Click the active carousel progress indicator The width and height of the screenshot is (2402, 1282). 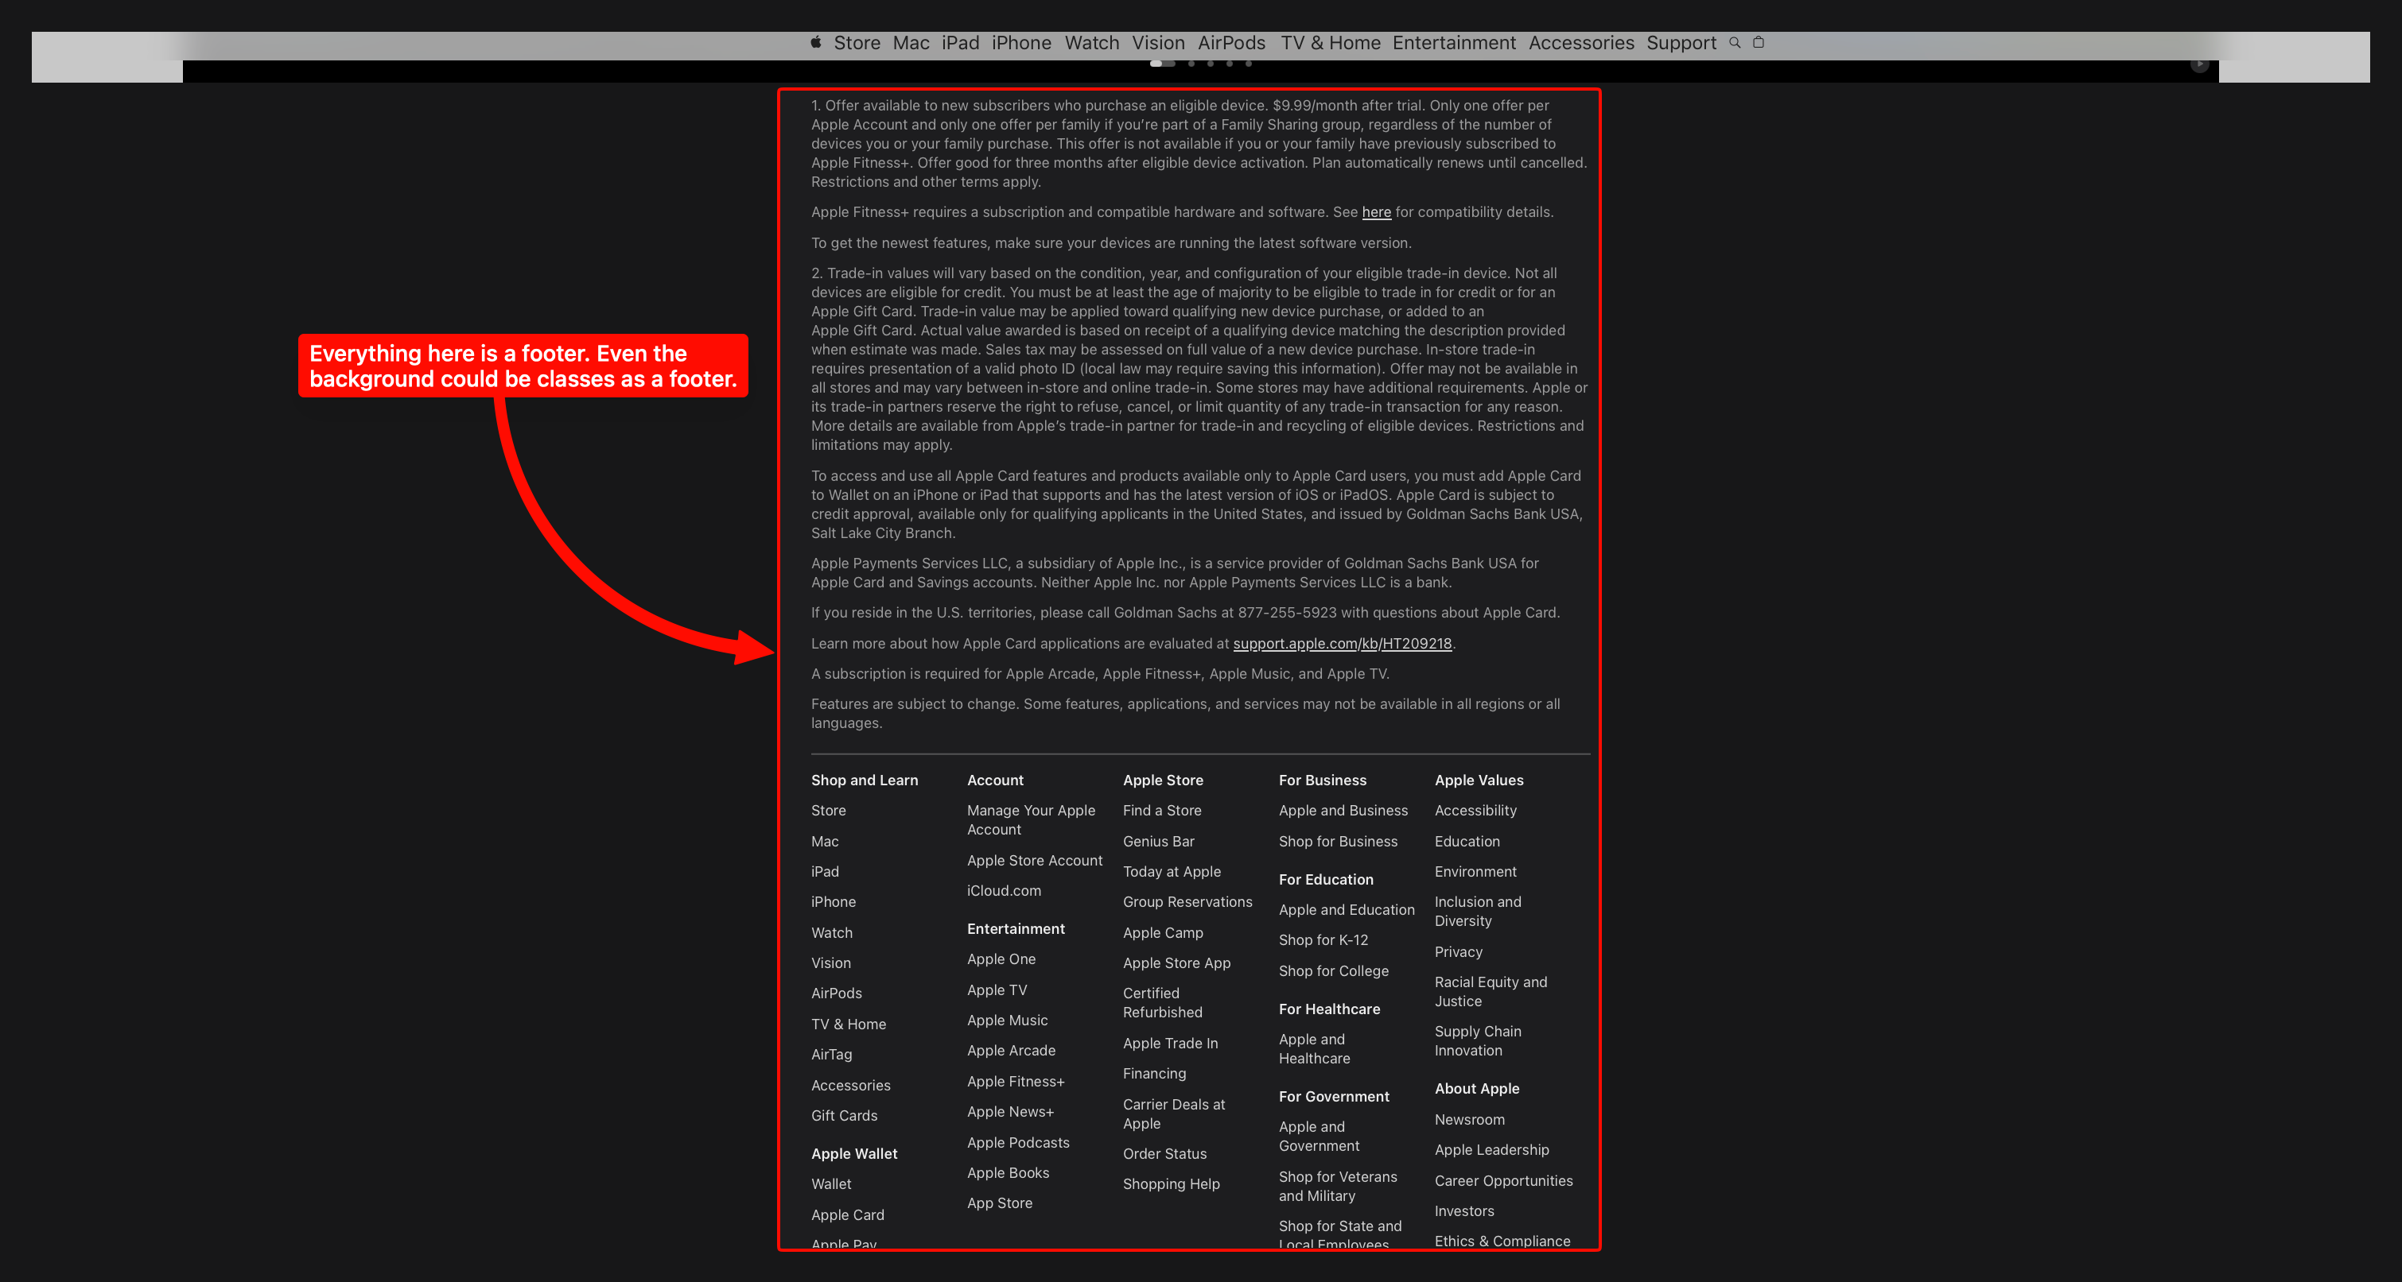coord(1162,64)
